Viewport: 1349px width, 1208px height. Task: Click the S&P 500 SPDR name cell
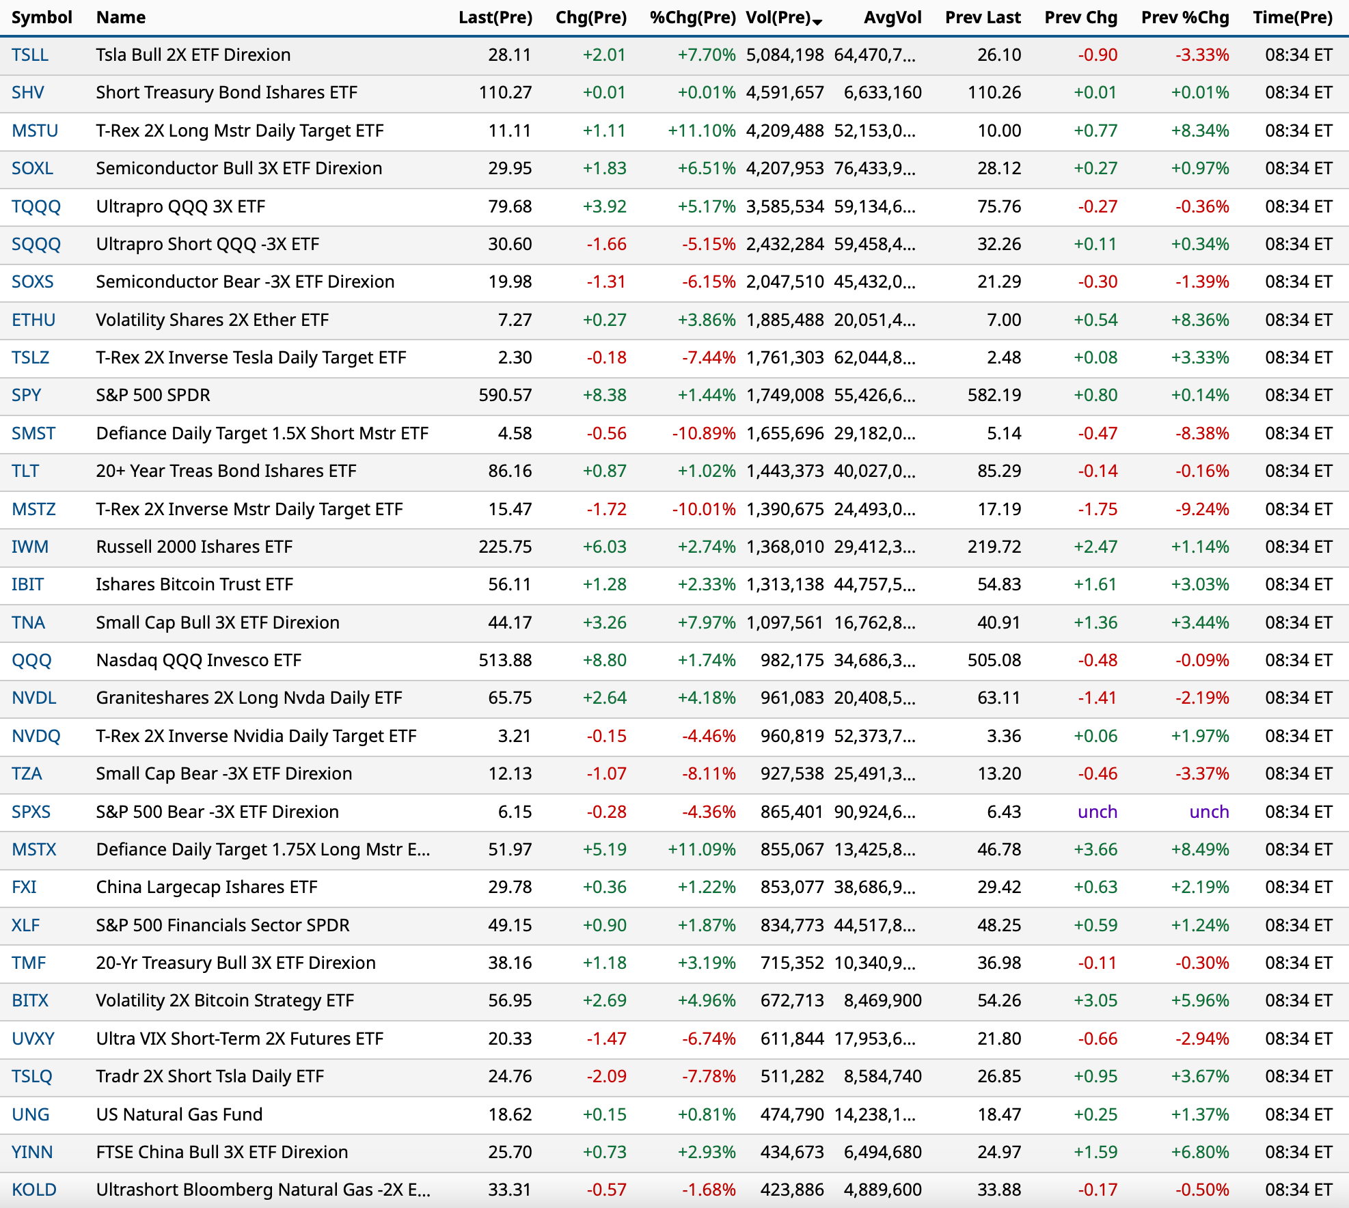153,395
